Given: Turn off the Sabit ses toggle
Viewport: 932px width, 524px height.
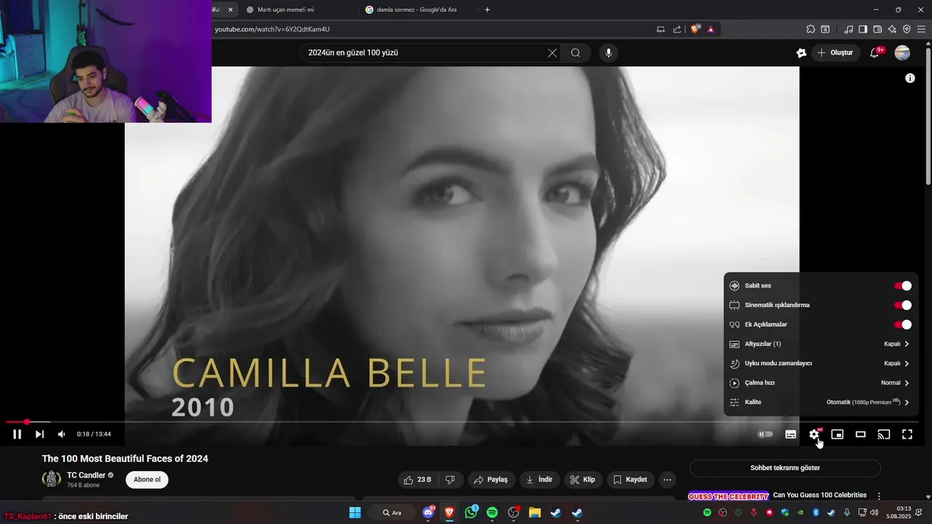Looking at the screenshot, I should coord(902,286).
